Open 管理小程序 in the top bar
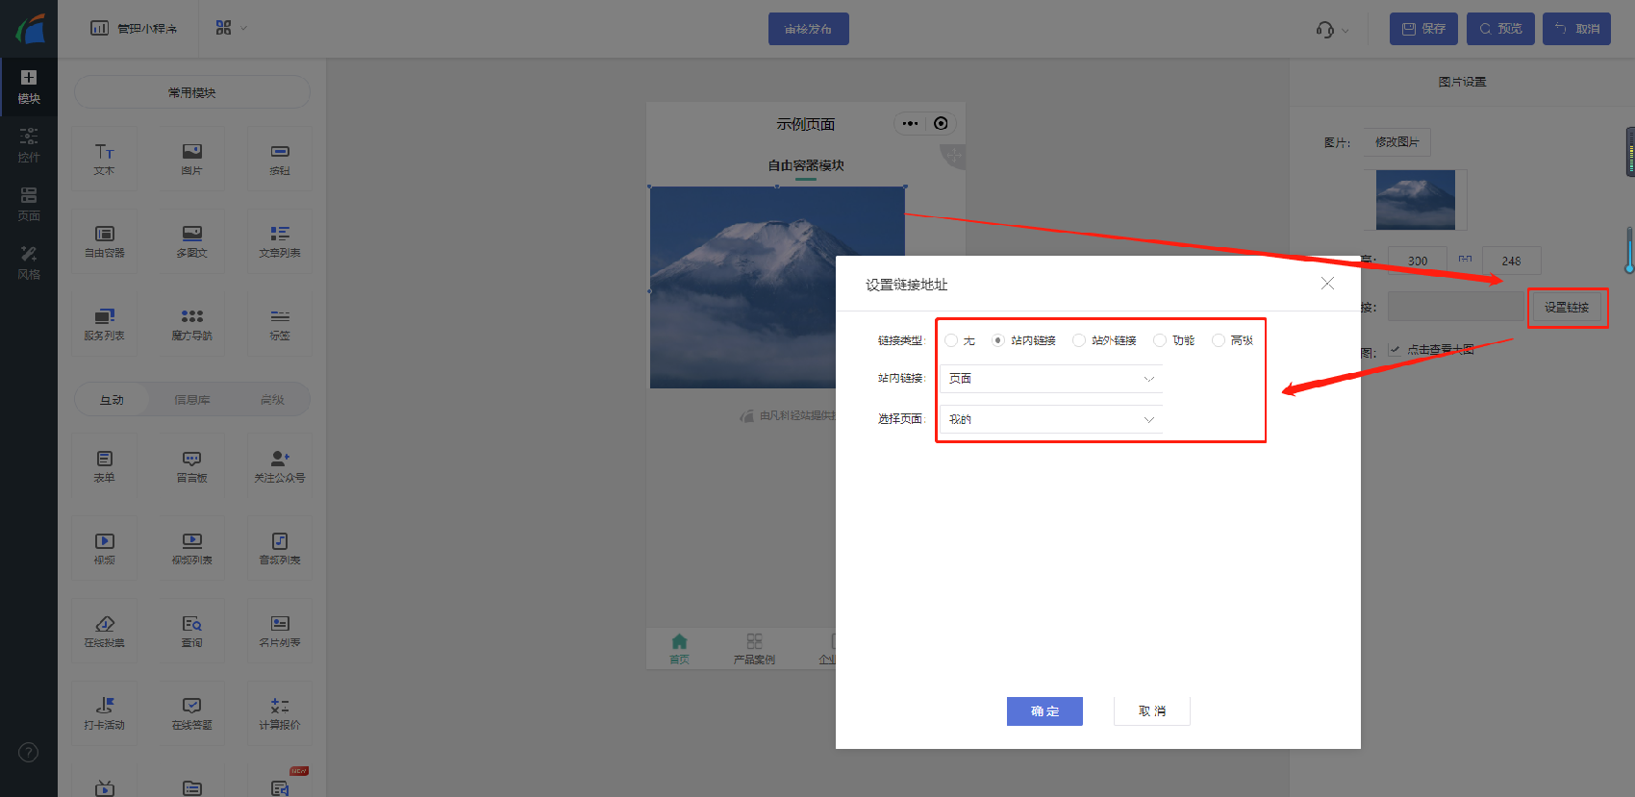Image resolution: width=1635 pixels, height=797 pixels. click(x=135, y=29)
